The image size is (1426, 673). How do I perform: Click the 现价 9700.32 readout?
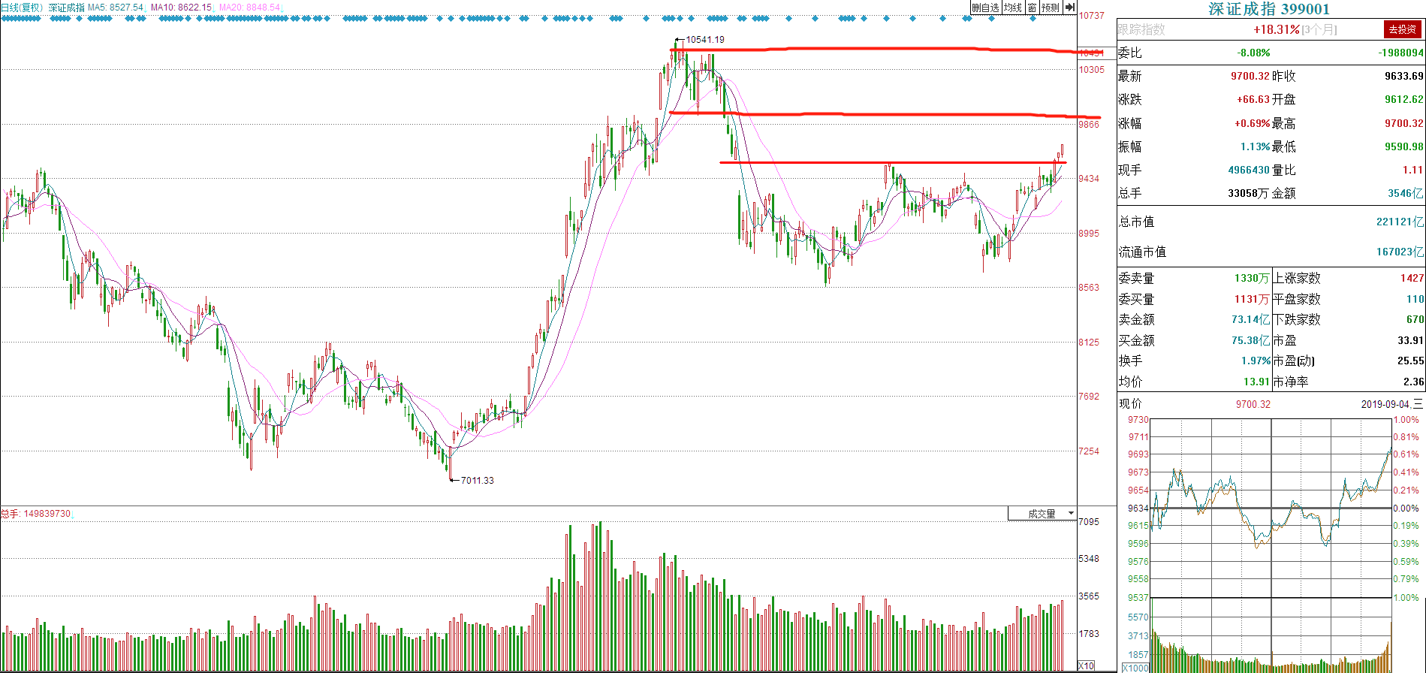(1253, 404)
